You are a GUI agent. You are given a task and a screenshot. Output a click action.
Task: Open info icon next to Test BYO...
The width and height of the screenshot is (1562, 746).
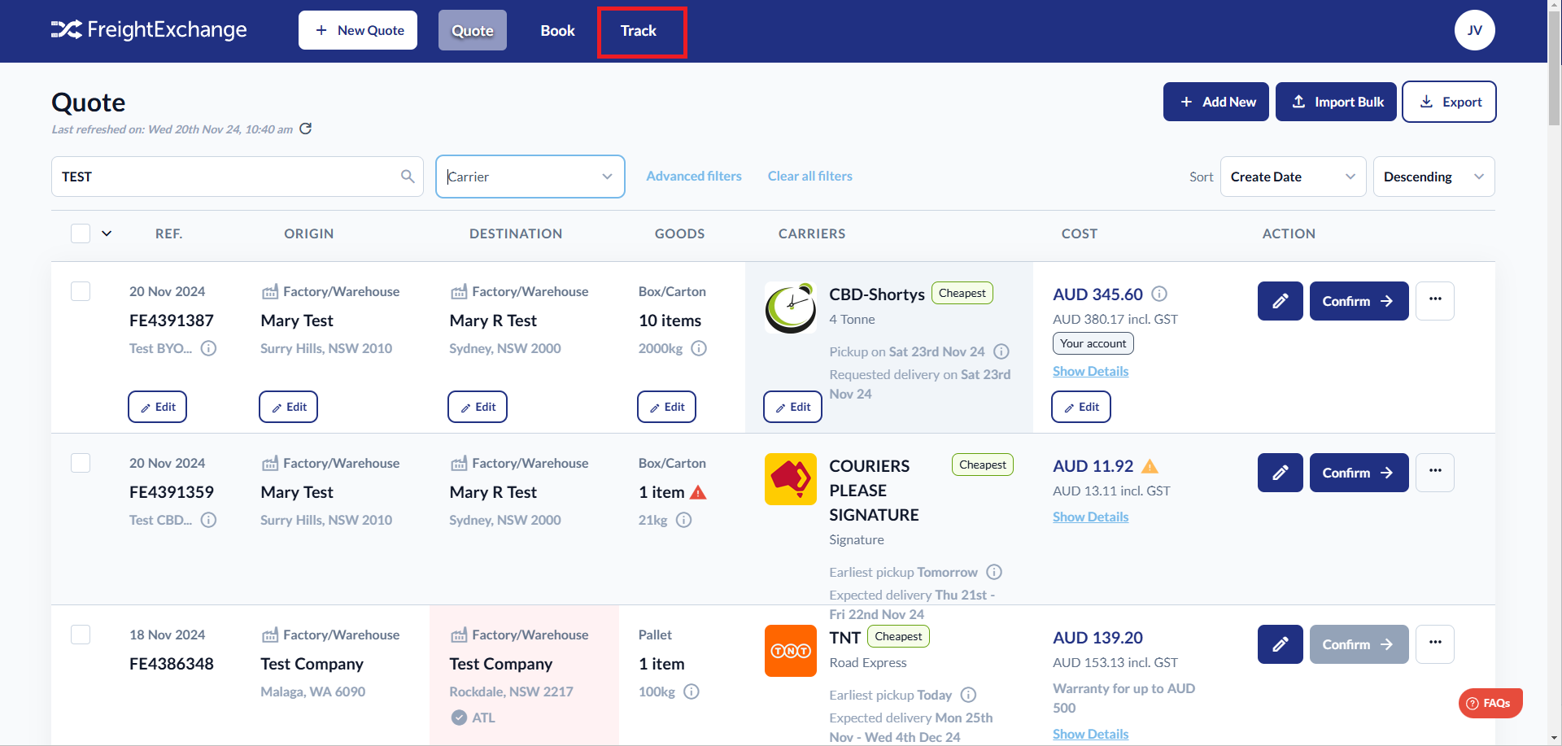coord(209,348)
